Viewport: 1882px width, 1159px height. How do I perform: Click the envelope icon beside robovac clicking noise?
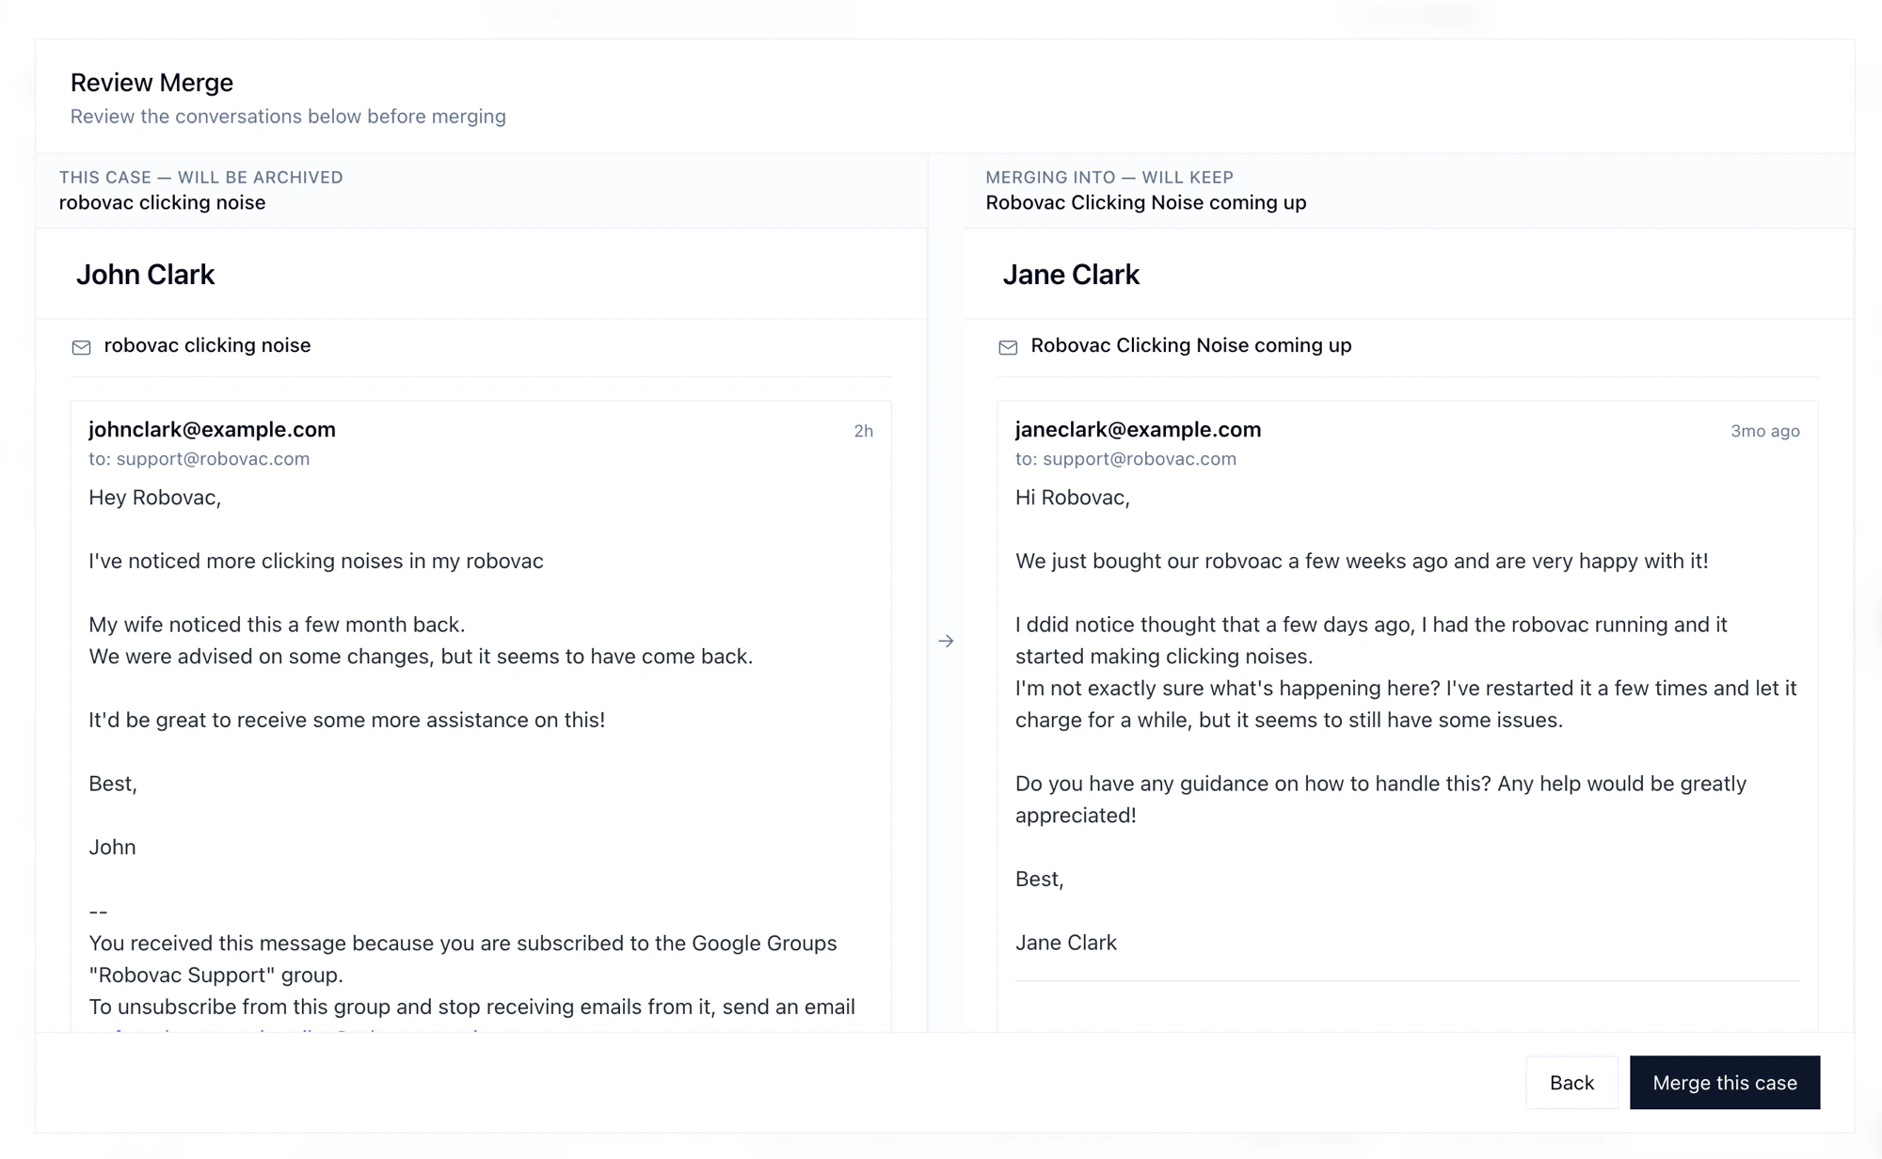(x=81, y=346)
